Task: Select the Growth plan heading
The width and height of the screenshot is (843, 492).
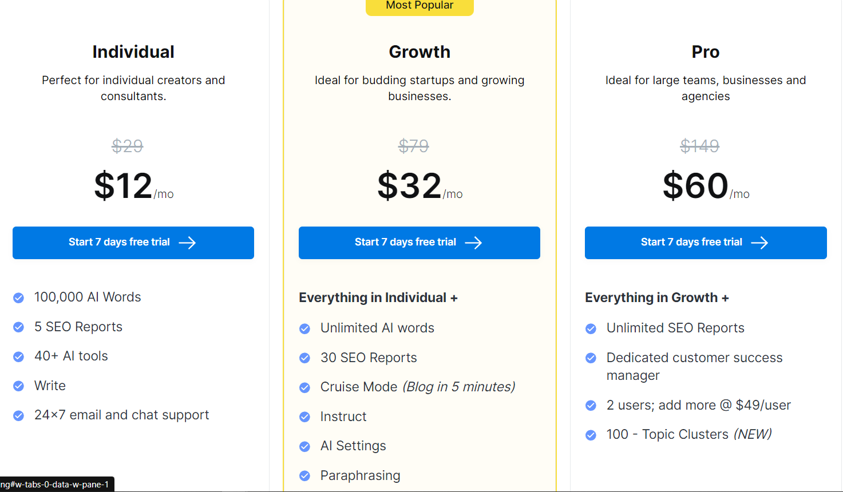Action: pos(419,52)
